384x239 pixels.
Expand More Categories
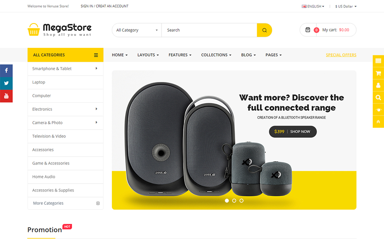65,203
